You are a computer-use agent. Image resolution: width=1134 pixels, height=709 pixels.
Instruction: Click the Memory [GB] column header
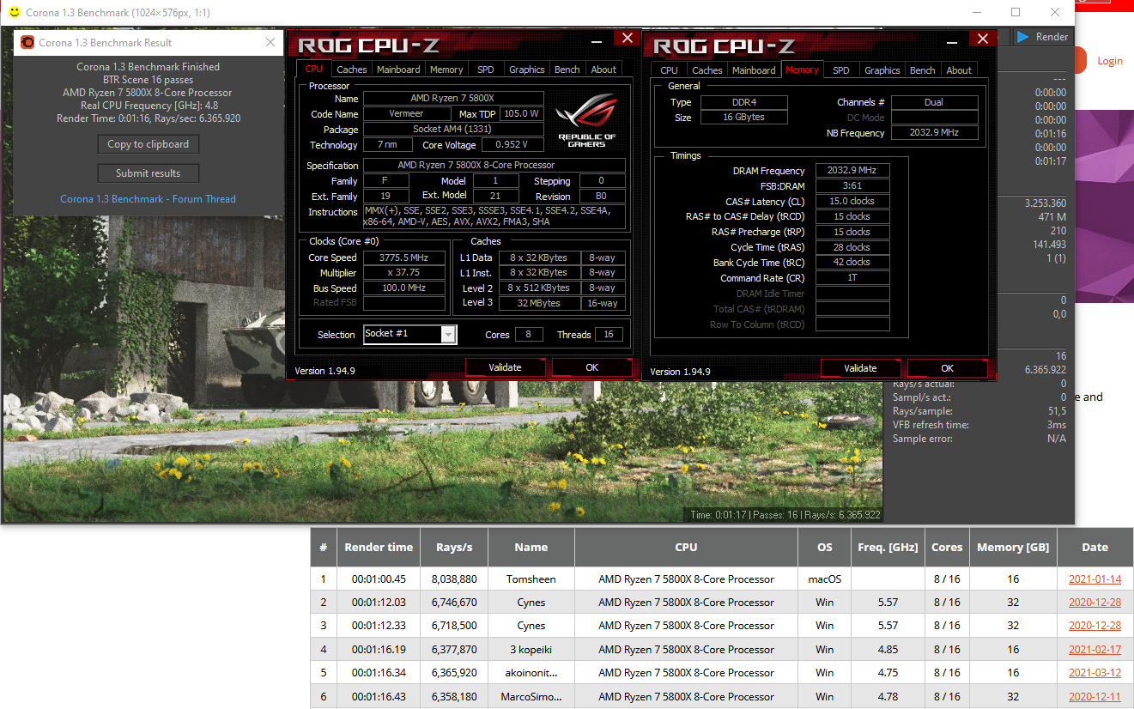click(x=1013, y=547)
